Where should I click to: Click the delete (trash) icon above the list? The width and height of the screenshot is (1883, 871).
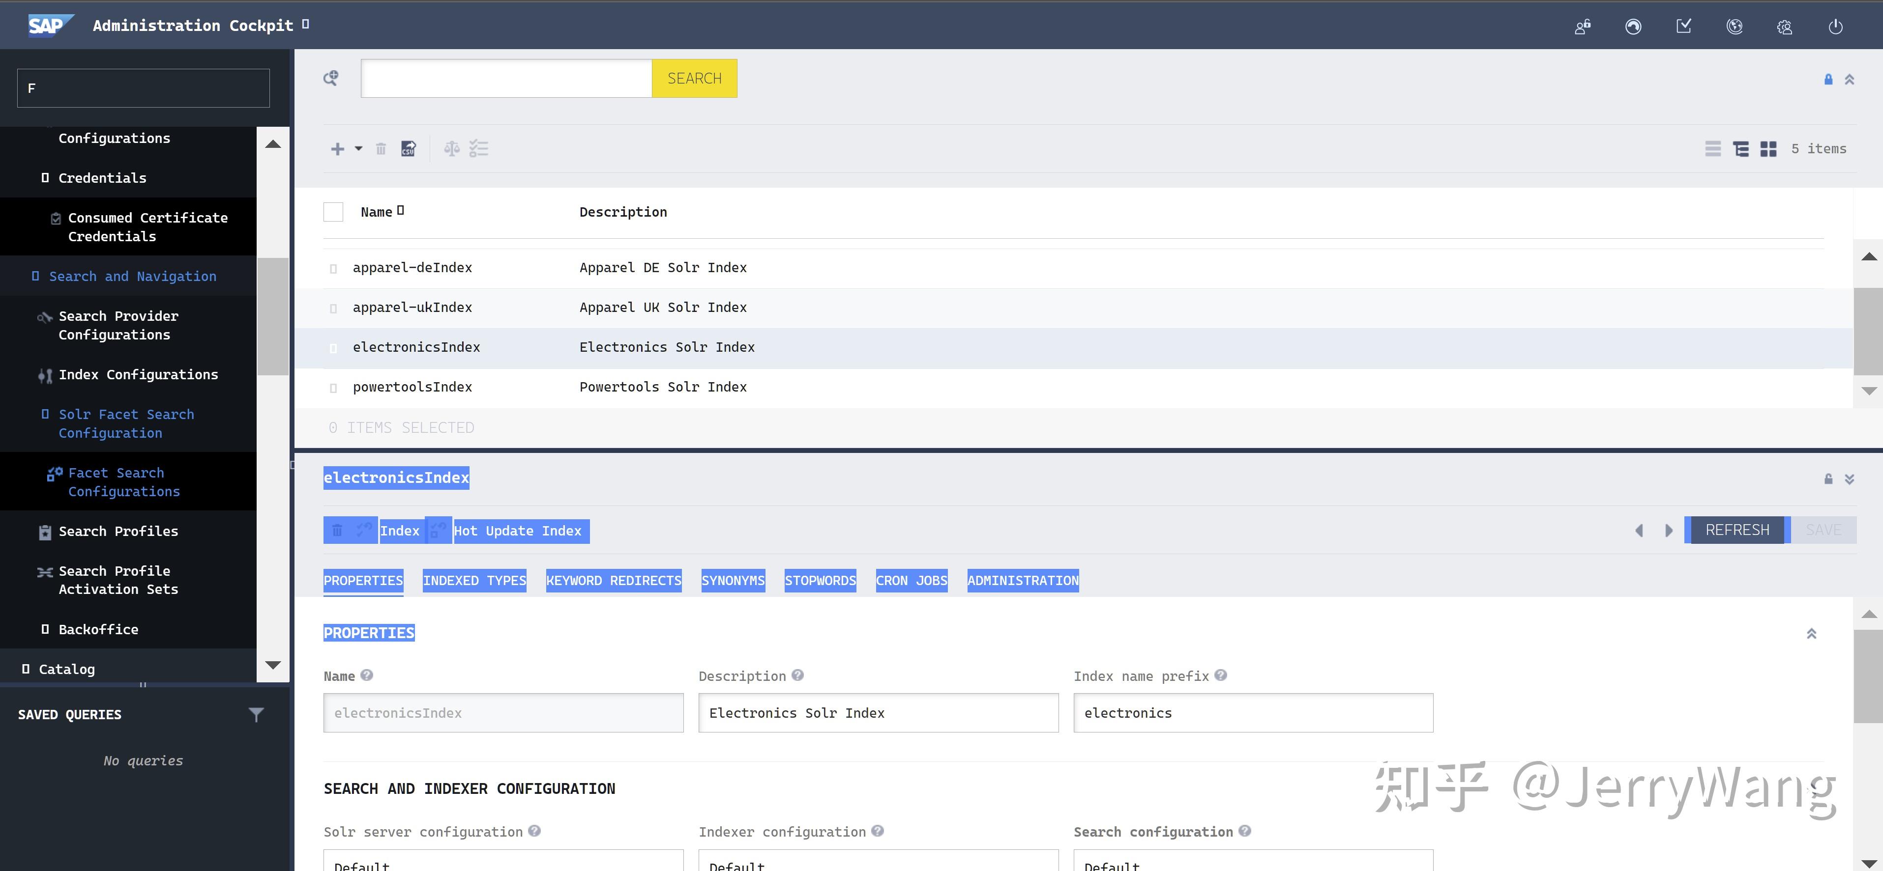point(381,148)
